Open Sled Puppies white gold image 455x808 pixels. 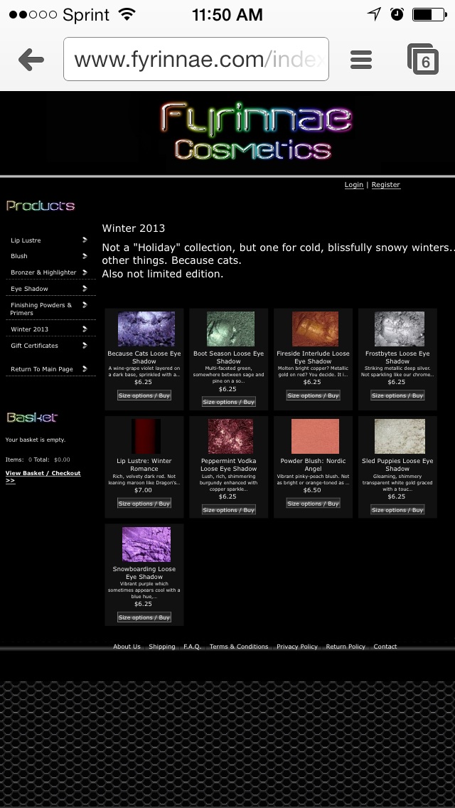click(x=400, y=436)
